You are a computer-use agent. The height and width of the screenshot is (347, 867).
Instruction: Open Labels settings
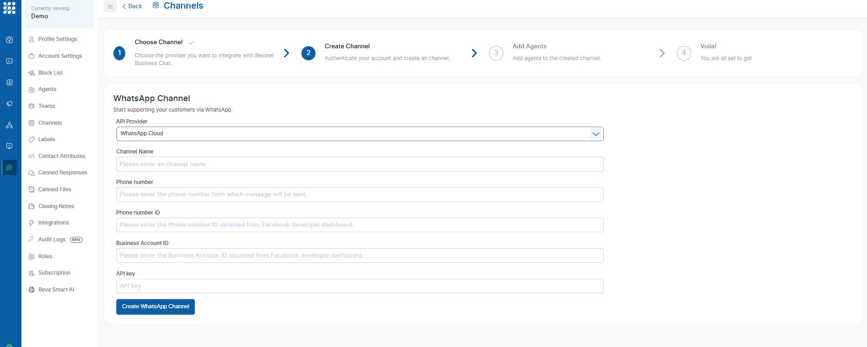[x=47, y=139]
